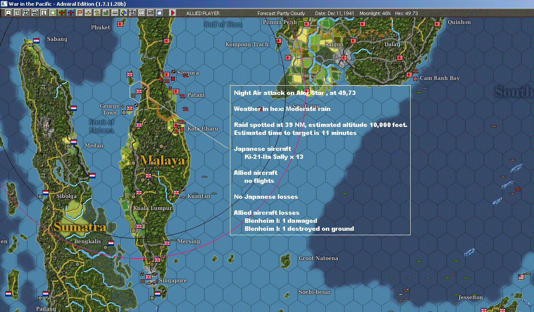Click the game window title bar

click(267, 4)
